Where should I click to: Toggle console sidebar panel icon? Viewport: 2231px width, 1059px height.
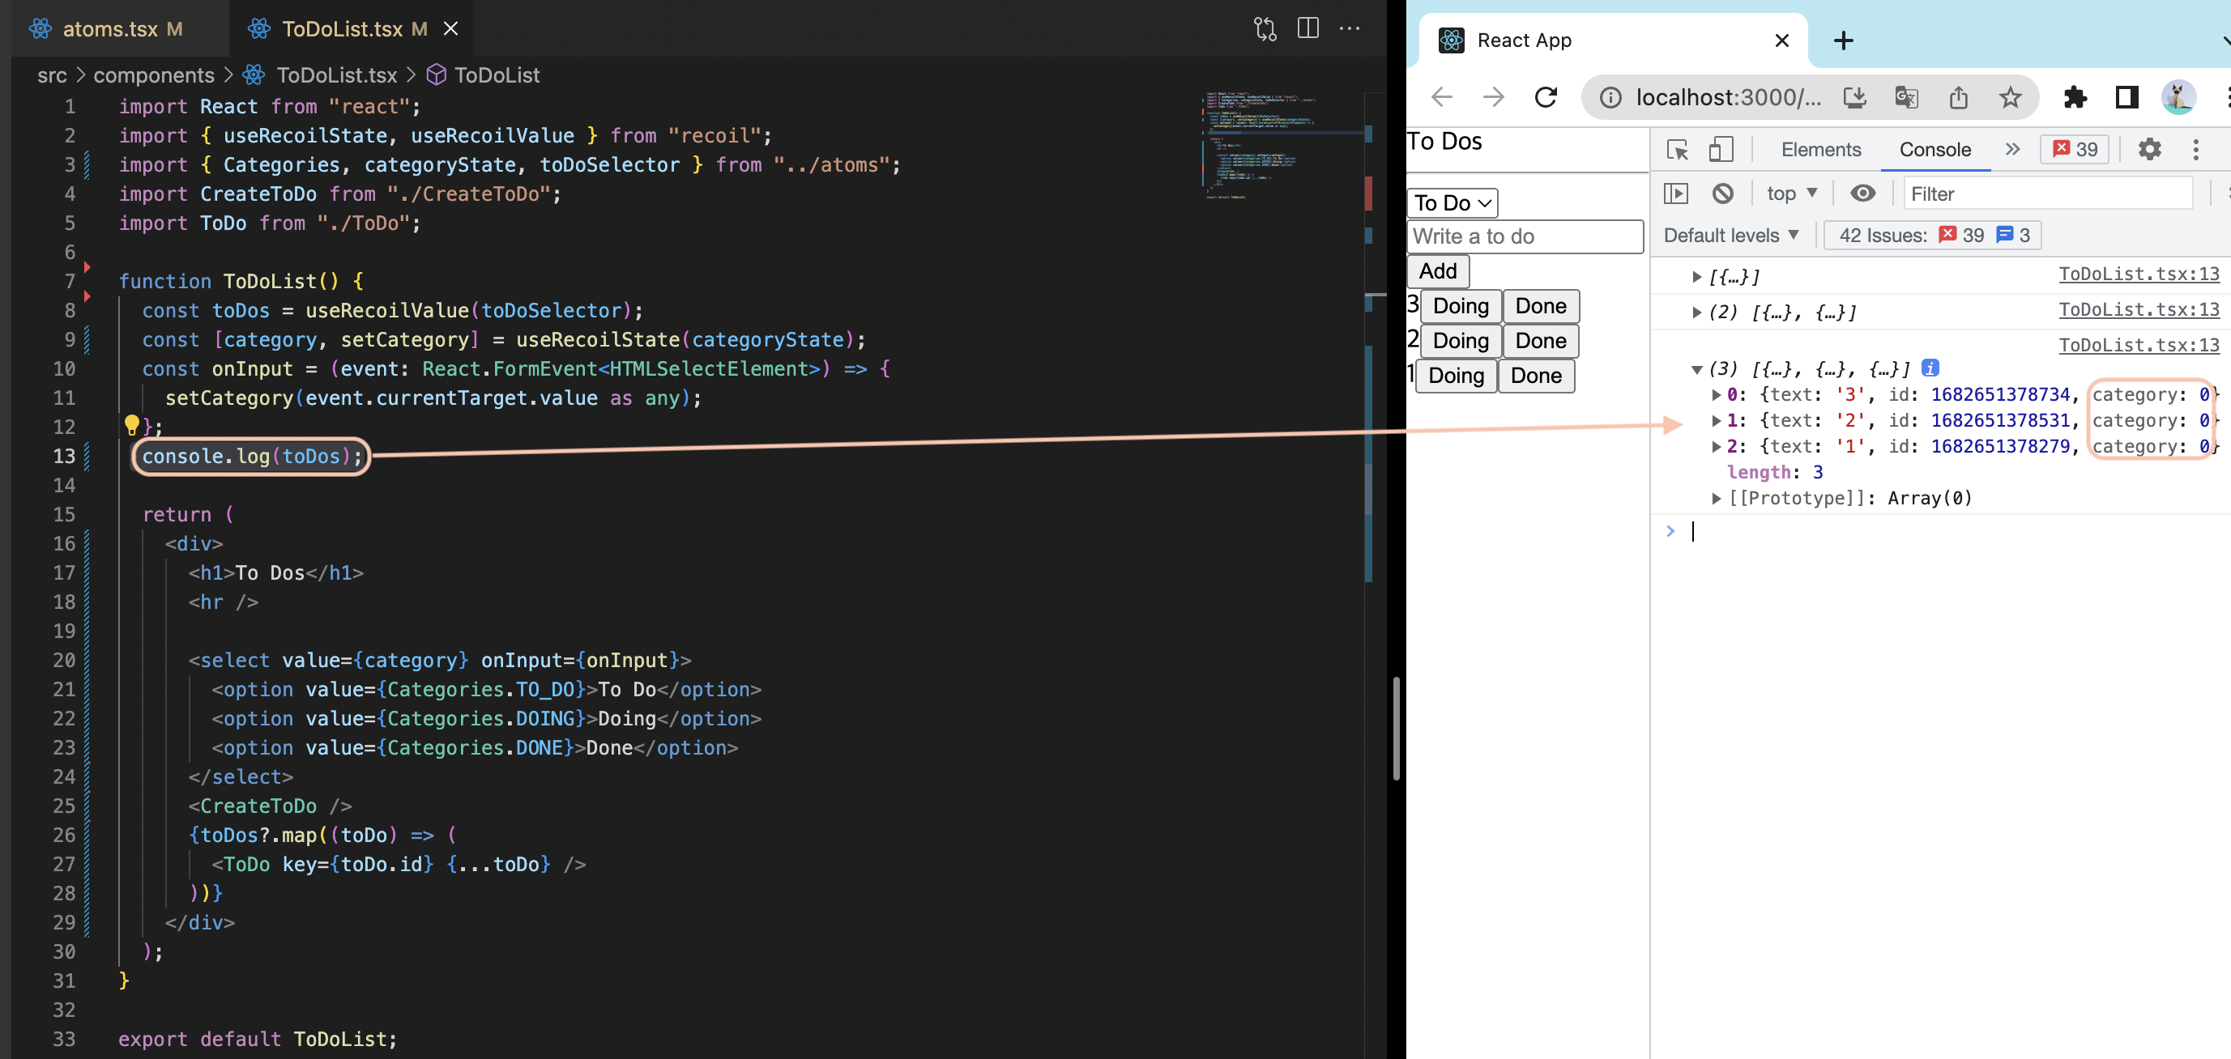1676,193
